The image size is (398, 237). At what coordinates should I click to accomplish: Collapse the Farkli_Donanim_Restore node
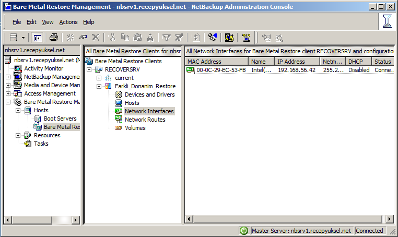[99, 86]
